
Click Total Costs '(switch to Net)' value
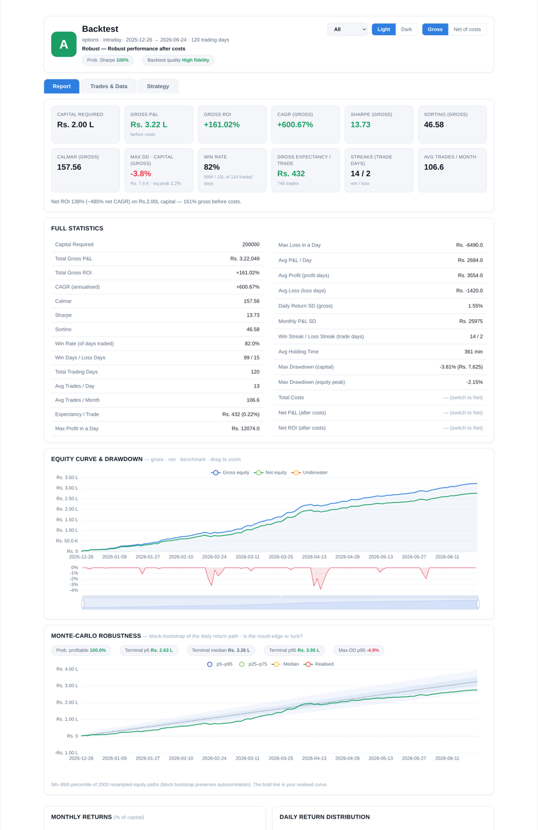click(x=463, y=398)
